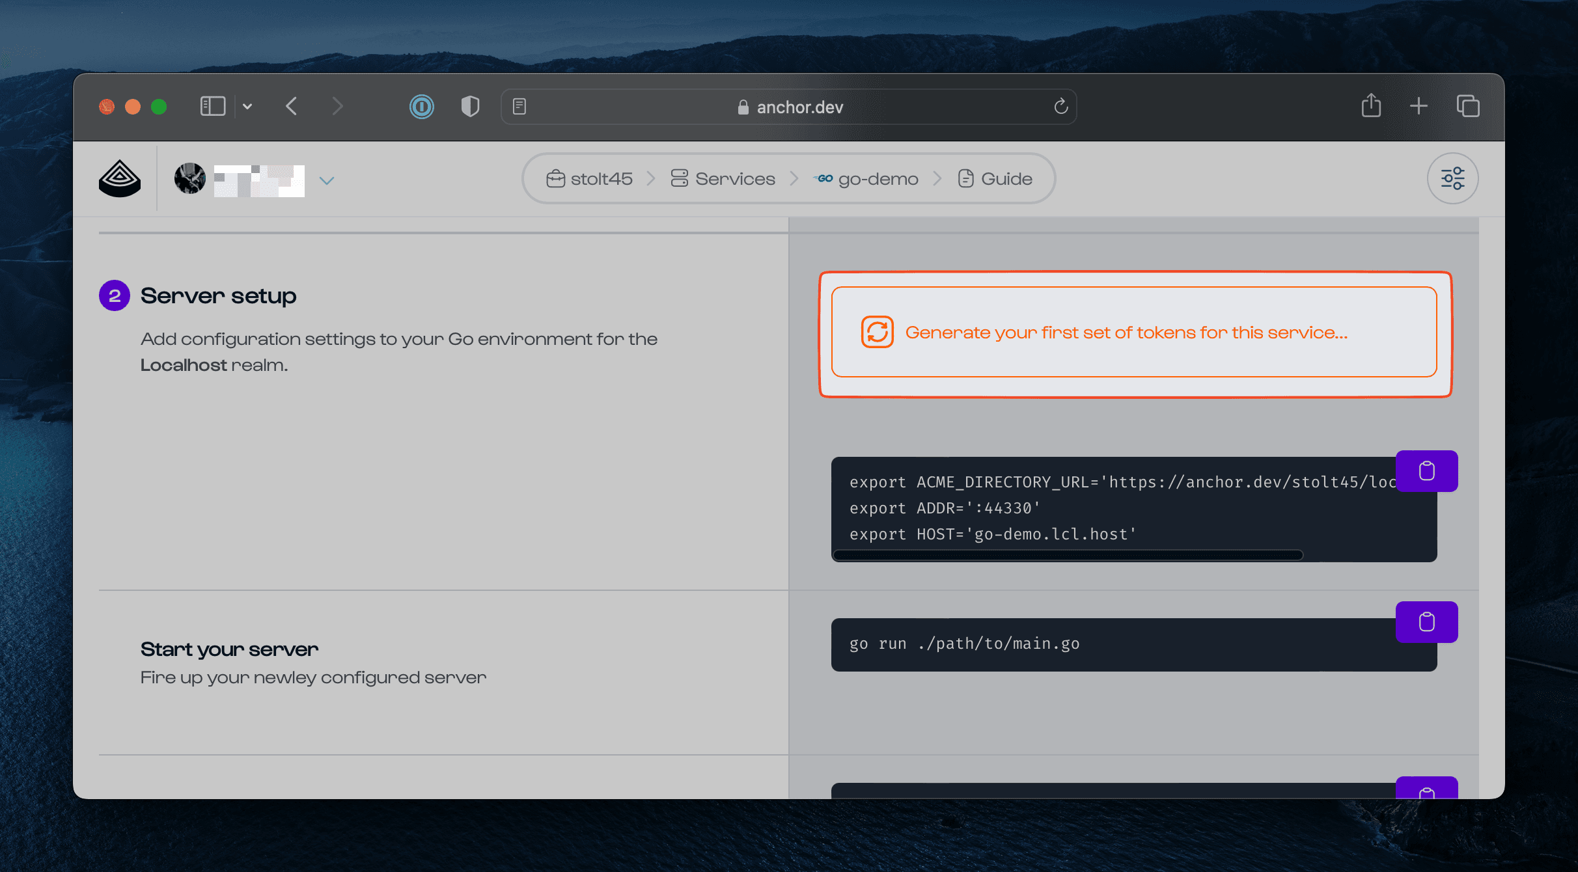The image size is (1578, 872).
Task: Copy the export environment variables code
Action: 1426,471
